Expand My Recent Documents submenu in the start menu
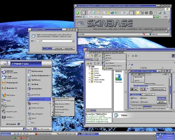The image size is (175, 140). point(50,75)
